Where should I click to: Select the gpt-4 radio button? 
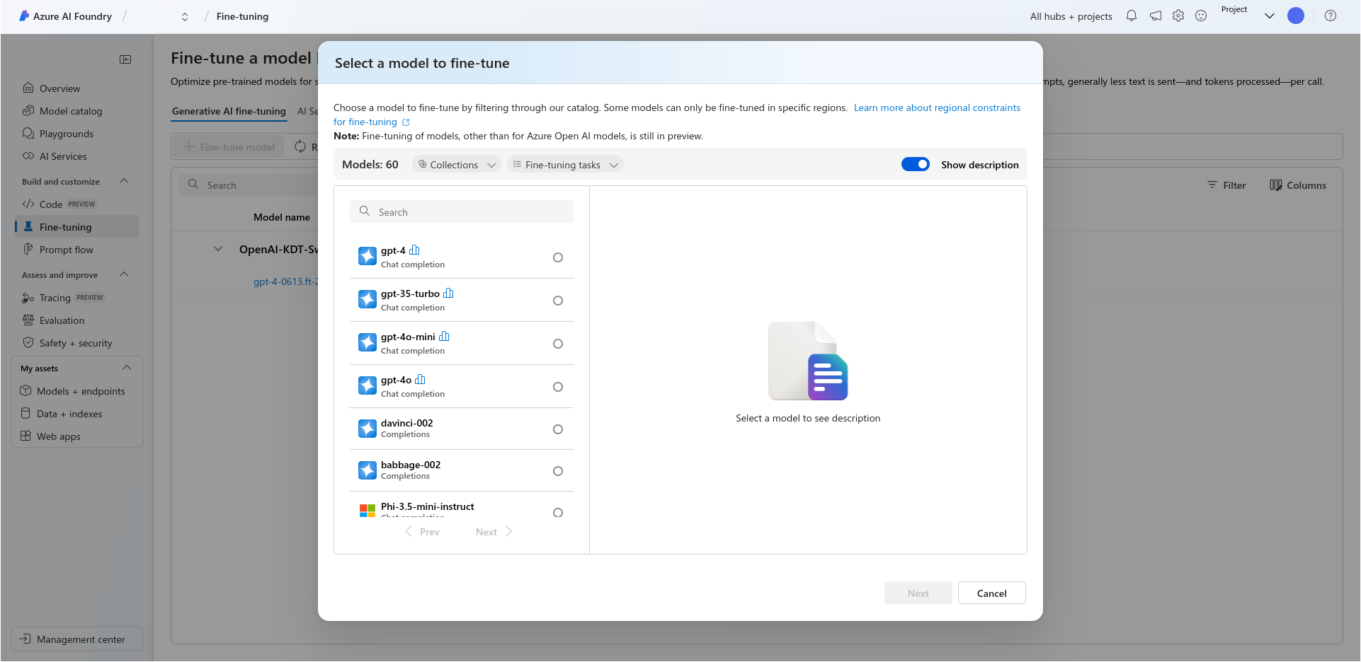click(558, 257)
